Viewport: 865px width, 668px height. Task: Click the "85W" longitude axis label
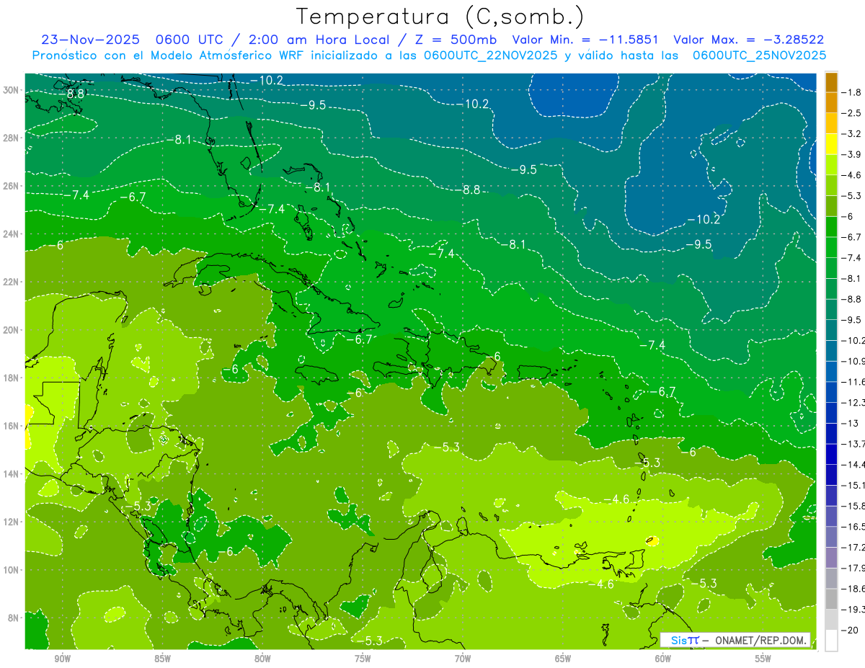tap(162, 659)
